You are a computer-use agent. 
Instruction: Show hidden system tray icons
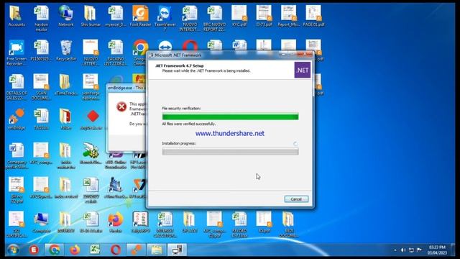395,250
